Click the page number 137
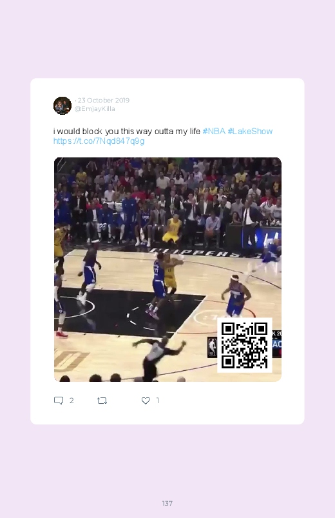The image size is (335, 518). (167, 503)
